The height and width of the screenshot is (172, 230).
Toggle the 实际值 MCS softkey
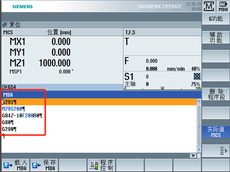point(216,132)
